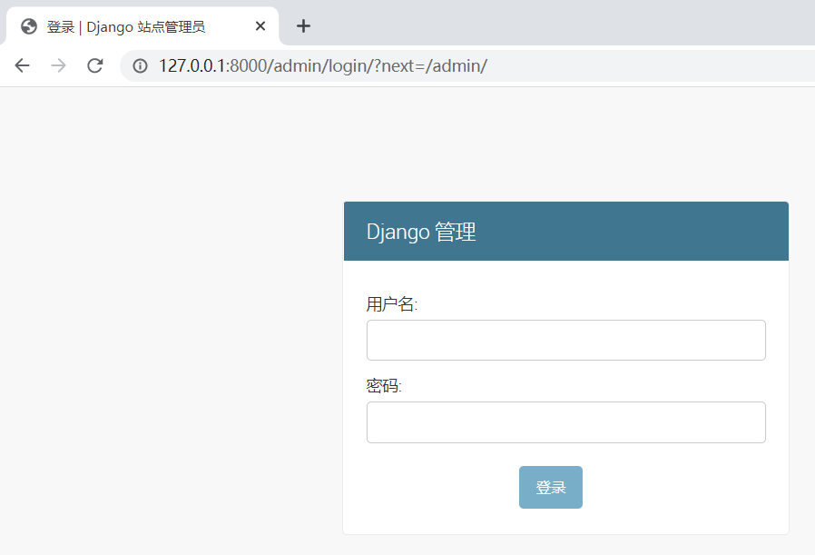
Task: Select the 登录 | Django 站点管理员 tab
Action: (x=142, y=26)
